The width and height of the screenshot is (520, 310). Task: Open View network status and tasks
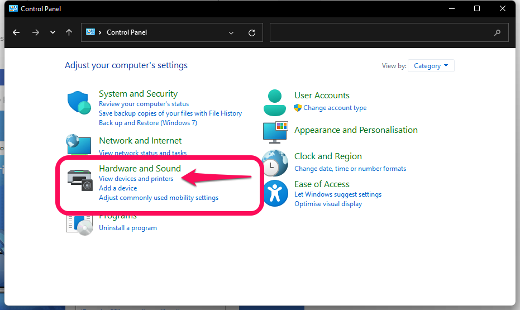(142, 153)
